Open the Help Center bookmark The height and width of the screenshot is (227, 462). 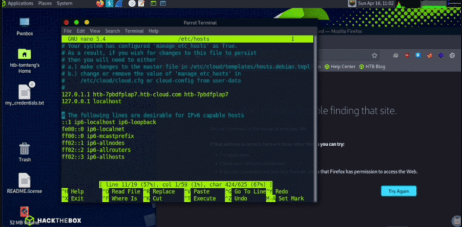point(340,67)
